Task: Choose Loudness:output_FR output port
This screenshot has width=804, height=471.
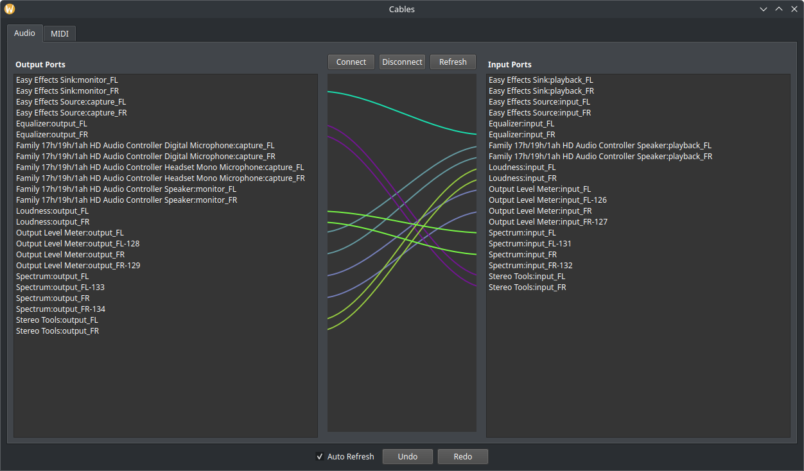Action: [x=52, y=222]
